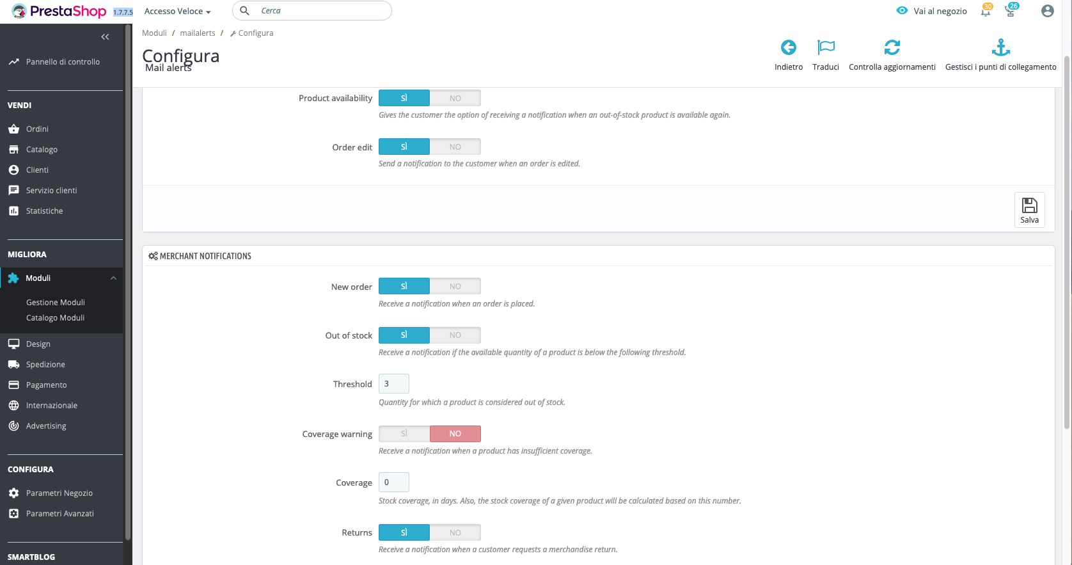This screenshot has height=565, width=1072.
Task: Click the PrestaShop logo
Action: (59, 11)
